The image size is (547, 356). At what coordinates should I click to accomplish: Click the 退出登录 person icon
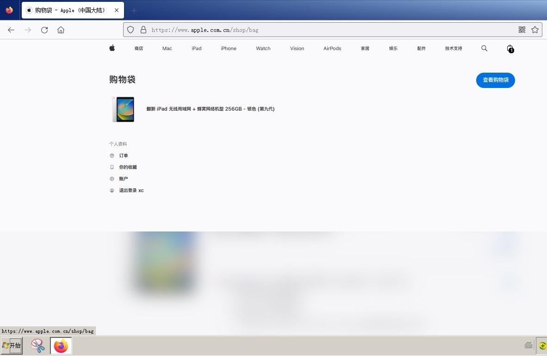click(112, 191)
